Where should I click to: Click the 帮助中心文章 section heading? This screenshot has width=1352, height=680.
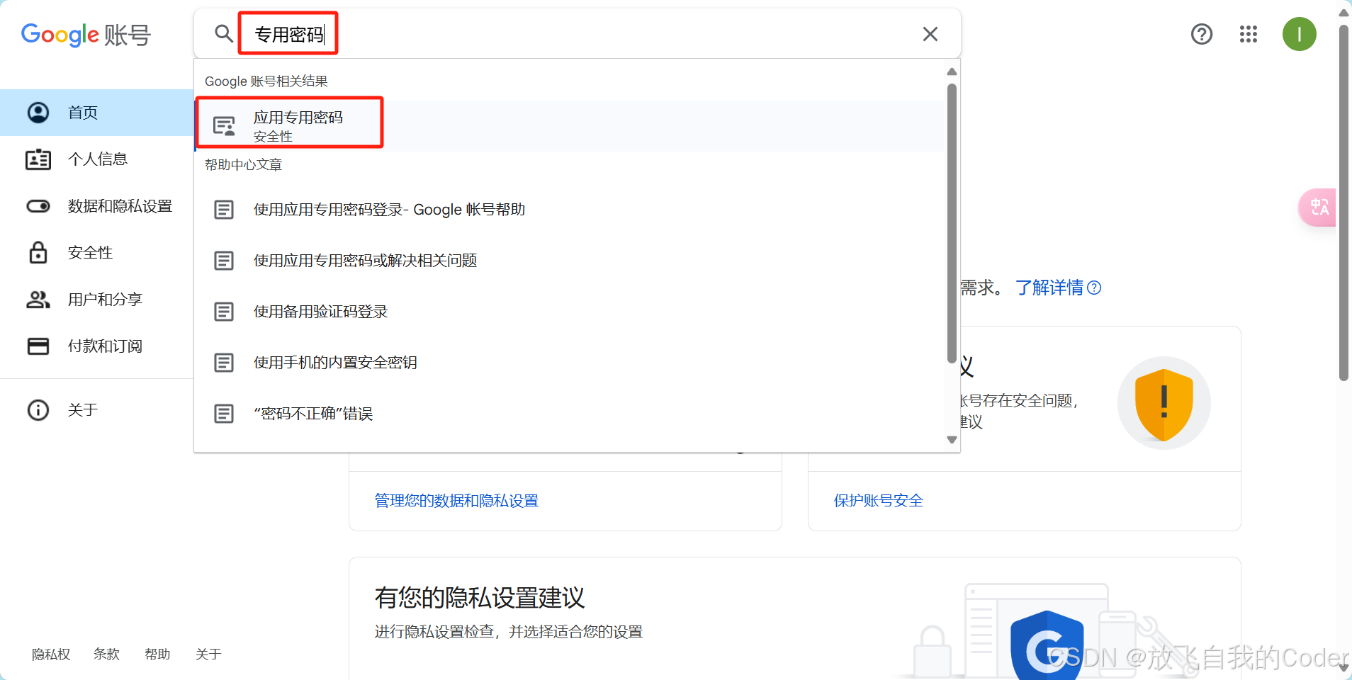coord(243,165)
